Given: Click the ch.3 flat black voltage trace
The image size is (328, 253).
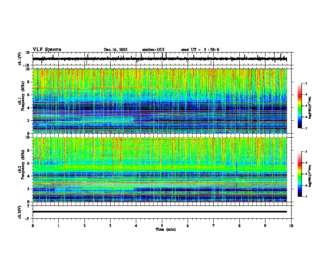Looking at the screenshot, I should coord(160,212).
